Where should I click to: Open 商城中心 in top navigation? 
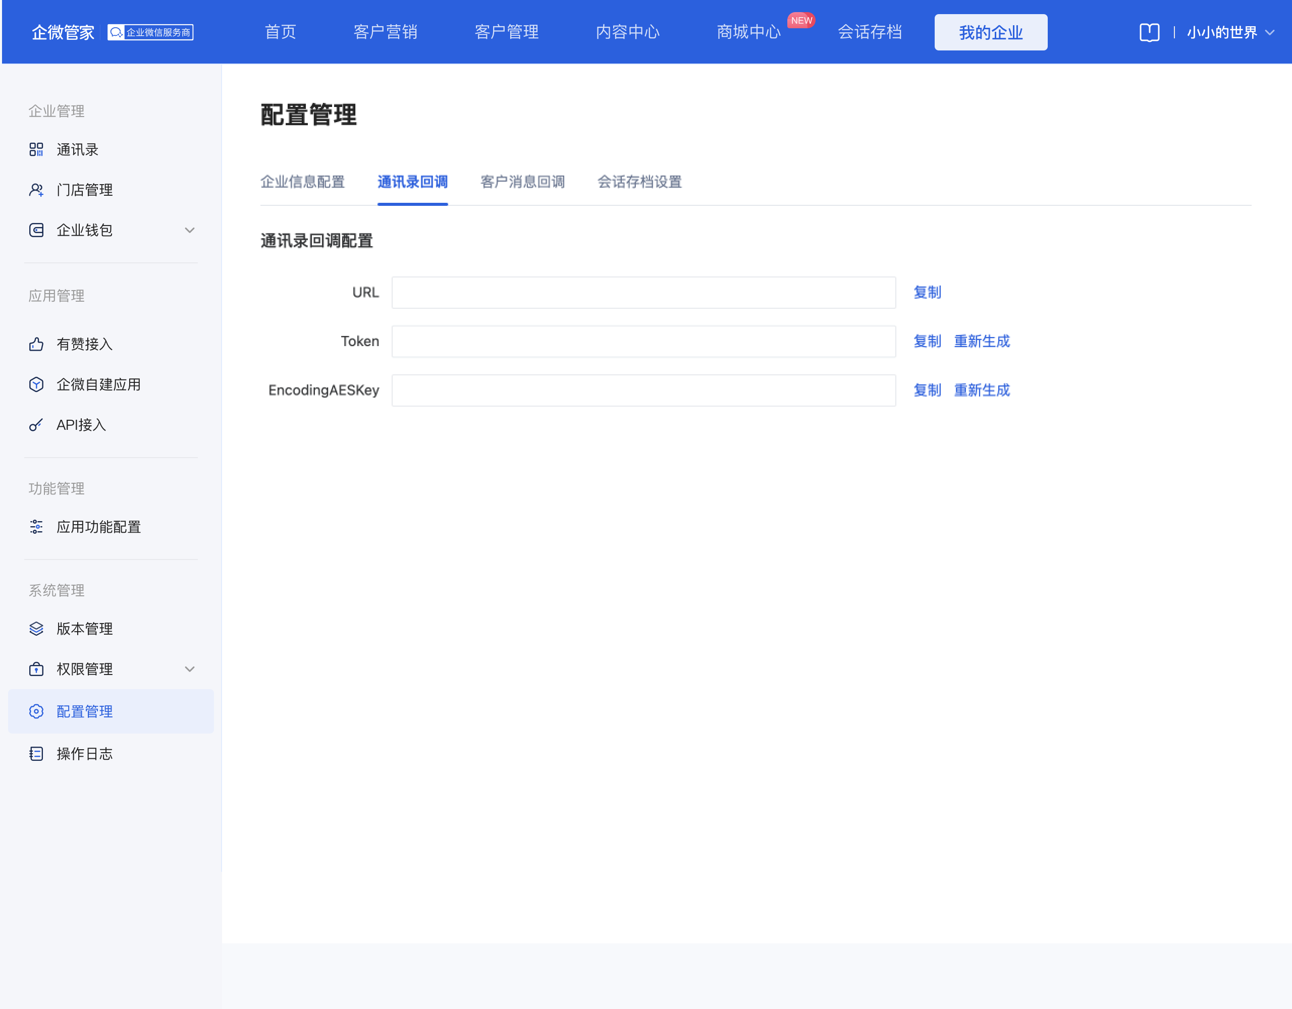click(x=749, y=32)
